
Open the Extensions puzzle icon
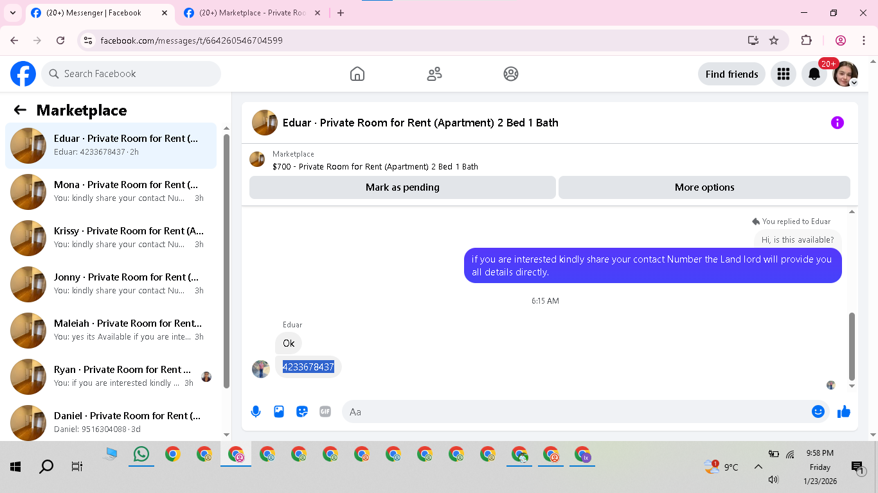[x=806, y=40]
